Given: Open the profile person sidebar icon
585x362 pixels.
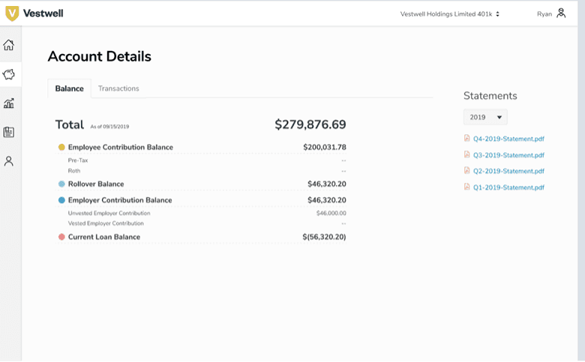Looking at the screenshot, I should [9, 161].
